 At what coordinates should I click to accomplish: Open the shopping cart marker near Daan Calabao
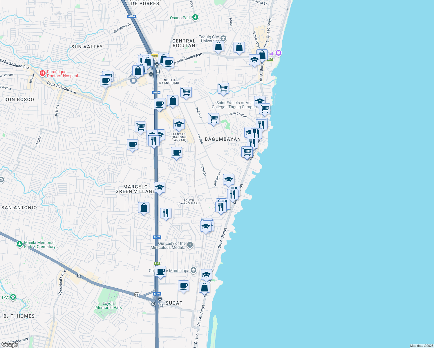click(x=214, y=119)
